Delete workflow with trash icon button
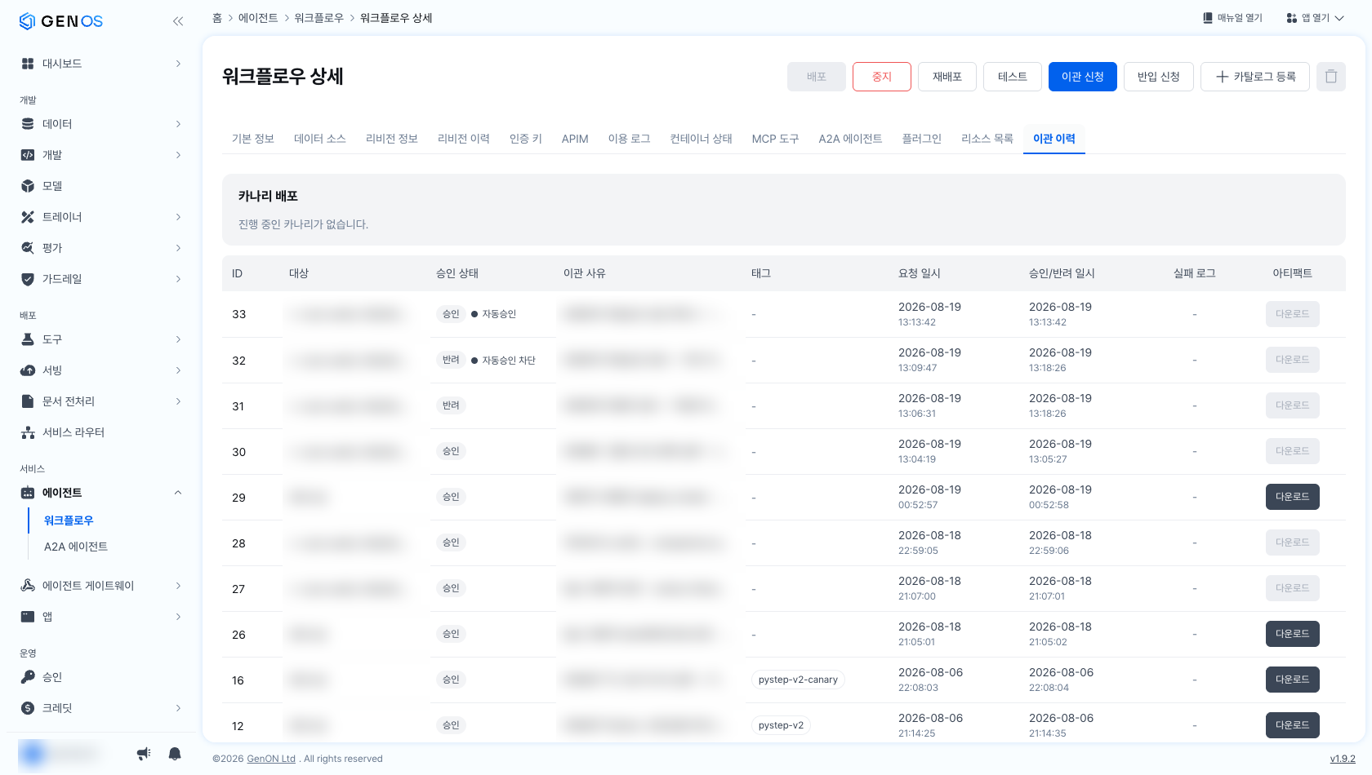Viewport: 1372px width, 775px height. coord(1331,77)
